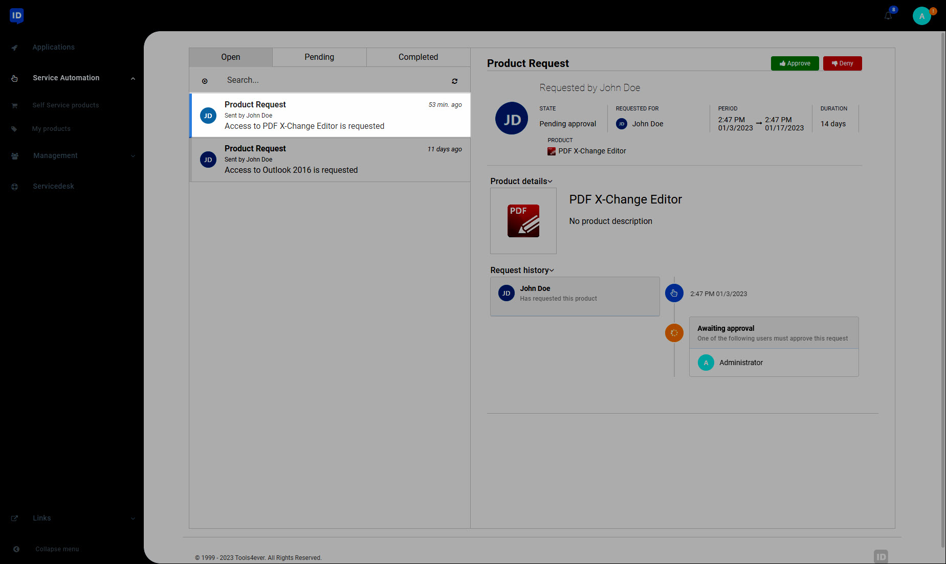Click 14 days duration value
946x564 pixels.
[x=833, y=124]
